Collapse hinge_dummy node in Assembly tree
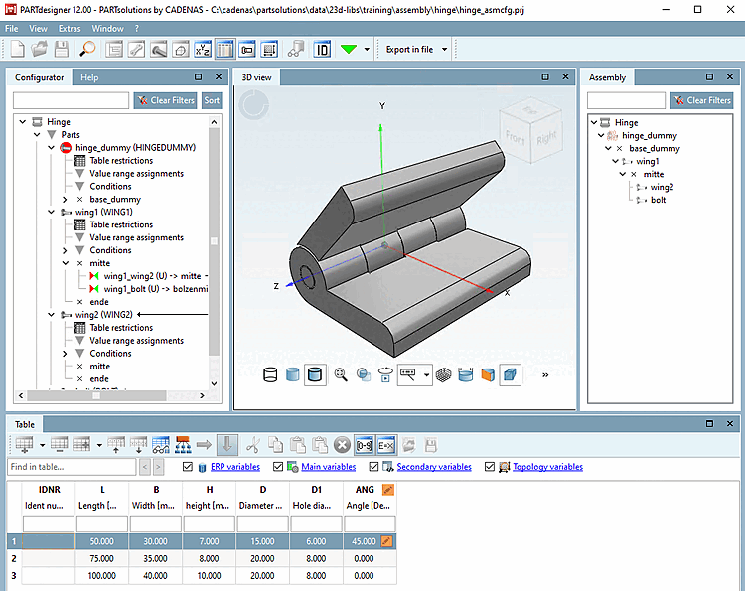The image size is (745, 591). tap(601, 135)
